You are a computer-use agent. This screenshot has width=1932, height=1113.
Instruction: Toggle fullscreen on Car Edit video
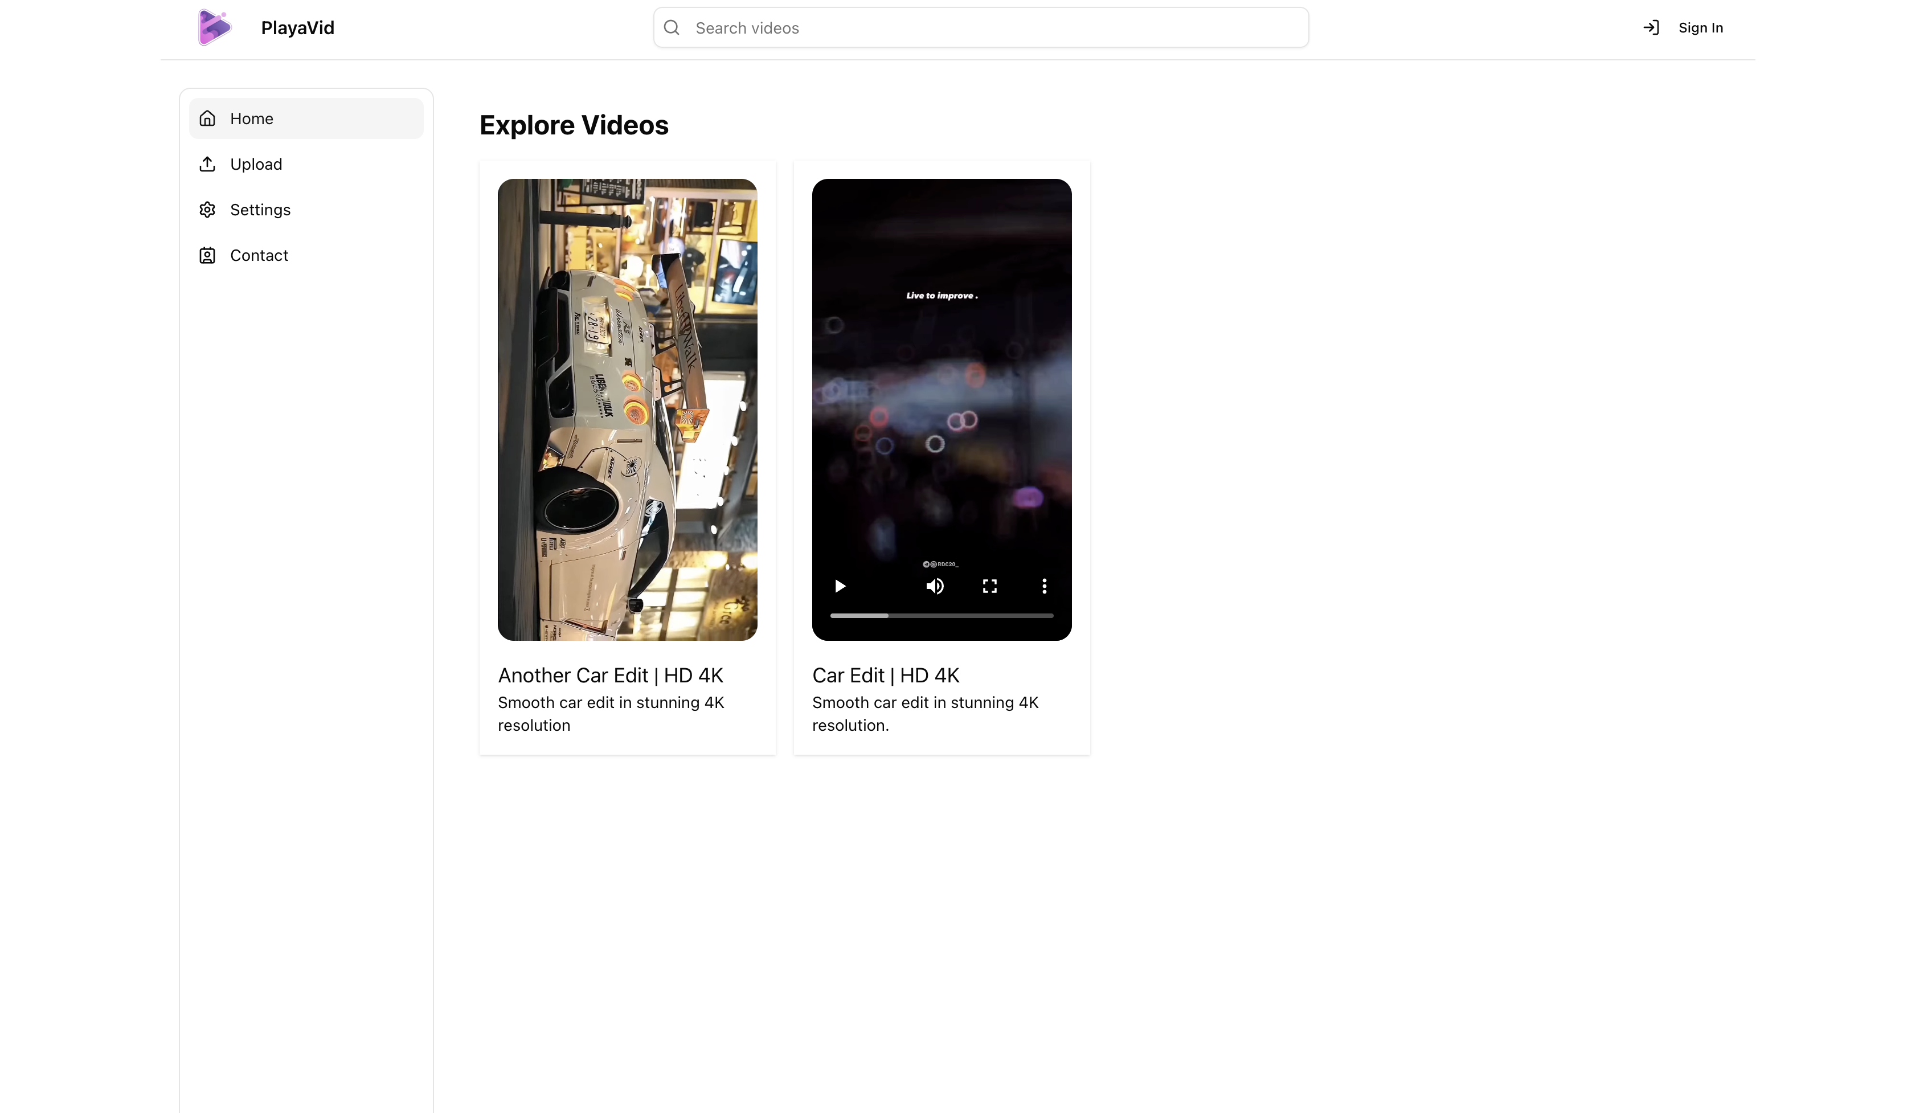click(990, 586)
